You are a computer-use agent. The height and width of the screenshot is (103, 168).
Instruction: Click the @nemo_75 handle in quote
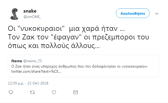pyautogui.click(x=33, y=61)
